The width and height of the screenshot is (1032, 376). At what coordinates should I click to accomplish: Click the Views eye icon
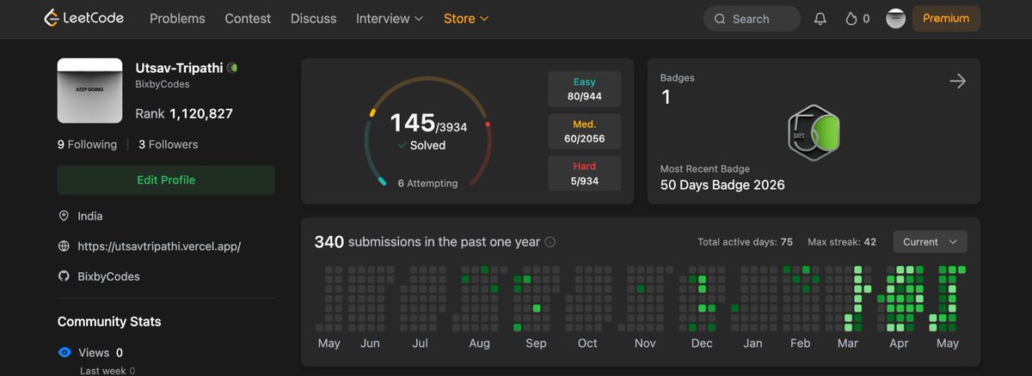point(64,352)
